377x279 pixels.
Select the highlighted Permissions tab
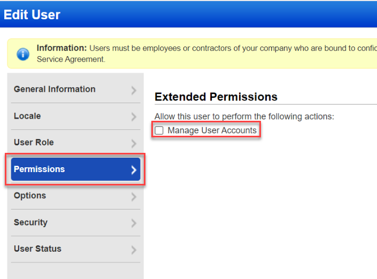click(x=39, y=169)
